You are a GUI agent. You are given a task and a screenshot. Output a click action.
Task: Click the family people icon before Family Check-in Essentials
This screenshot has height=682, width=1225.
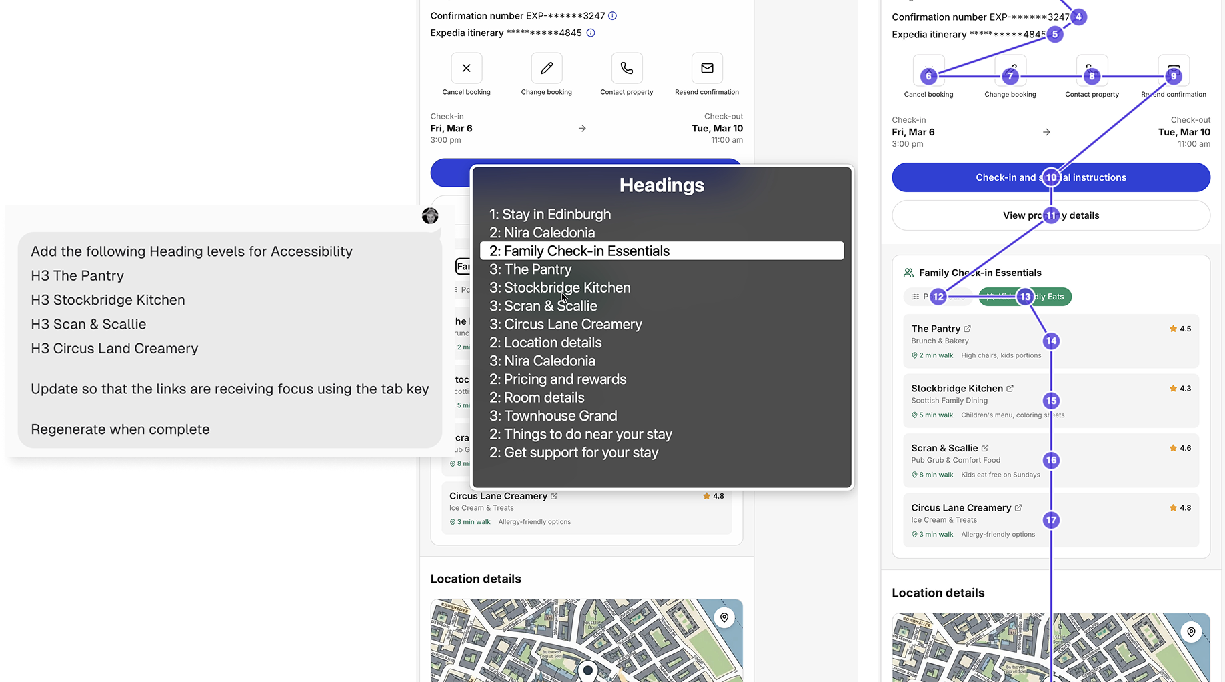(908, 273)
